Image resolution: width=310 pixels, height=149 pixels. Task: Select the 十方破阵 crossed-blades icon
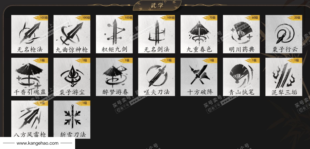click(199, 77)
